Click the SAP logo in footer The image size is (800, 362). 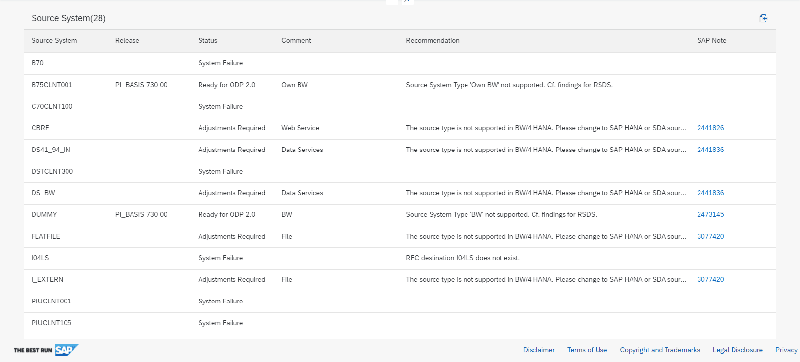point(66,350)
